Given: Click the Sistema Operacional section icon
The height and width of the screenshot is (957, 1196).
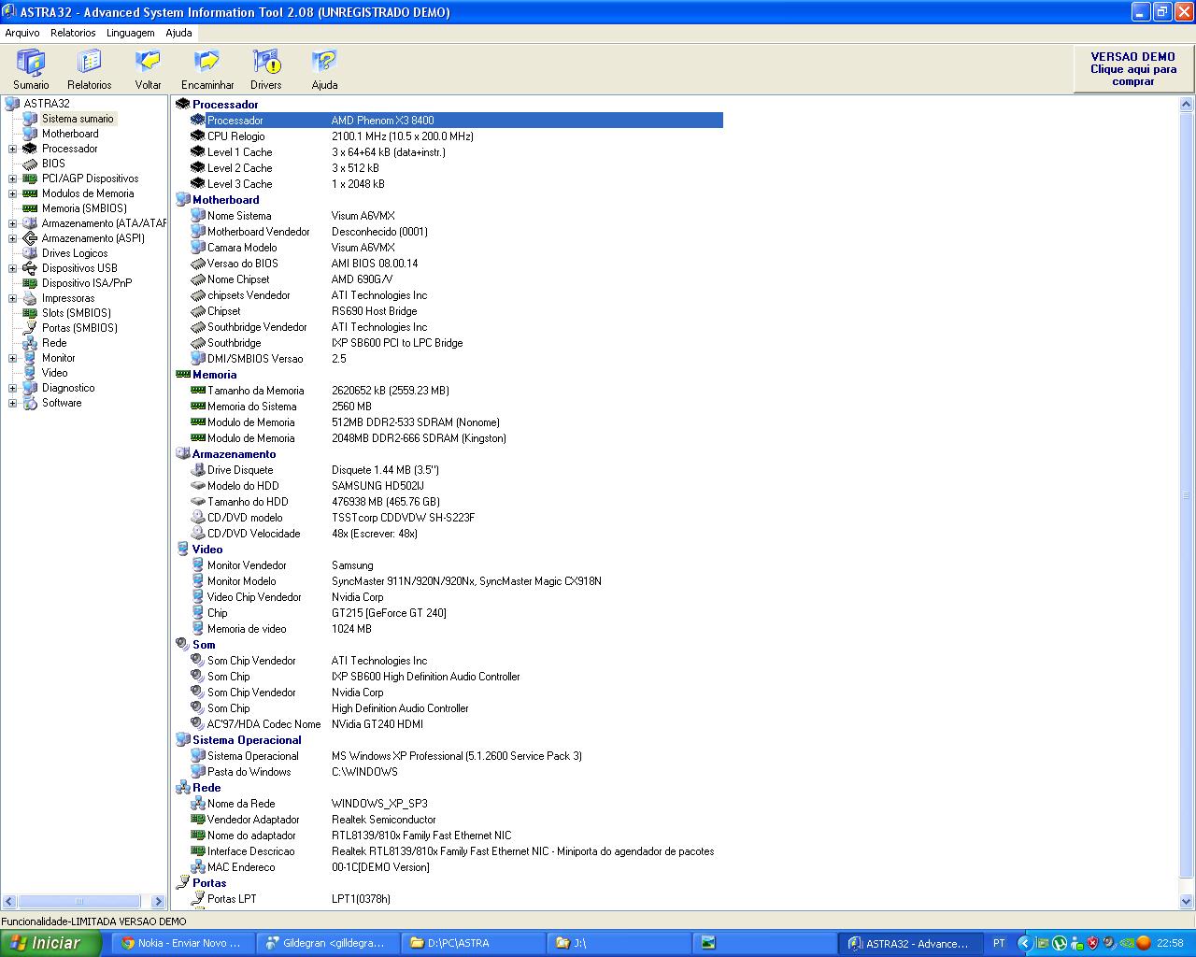Looking at the screenshot, I should coord(183,740).
